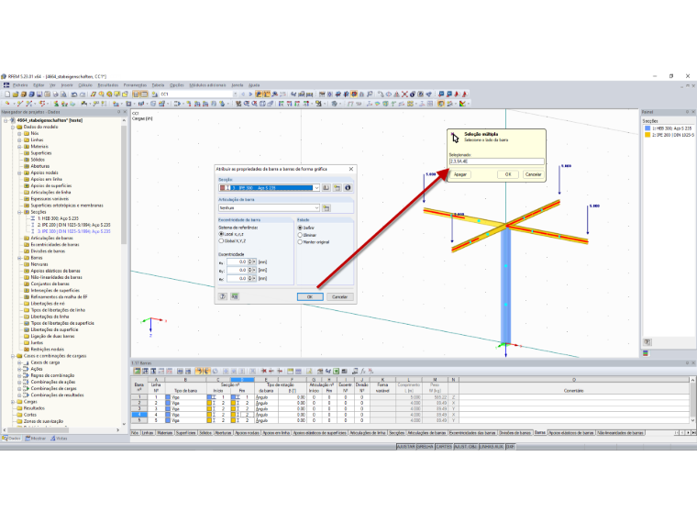Viewport: 697px width, 523px height.
Task: Click the undo arrow in the toolbar
Action: coord(74,95)
